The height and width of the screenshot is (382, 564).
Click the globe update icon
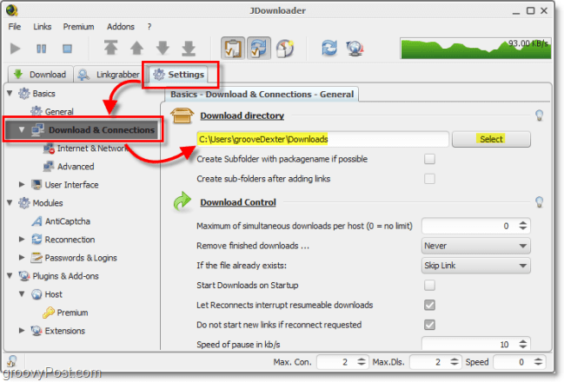(355, 48)
